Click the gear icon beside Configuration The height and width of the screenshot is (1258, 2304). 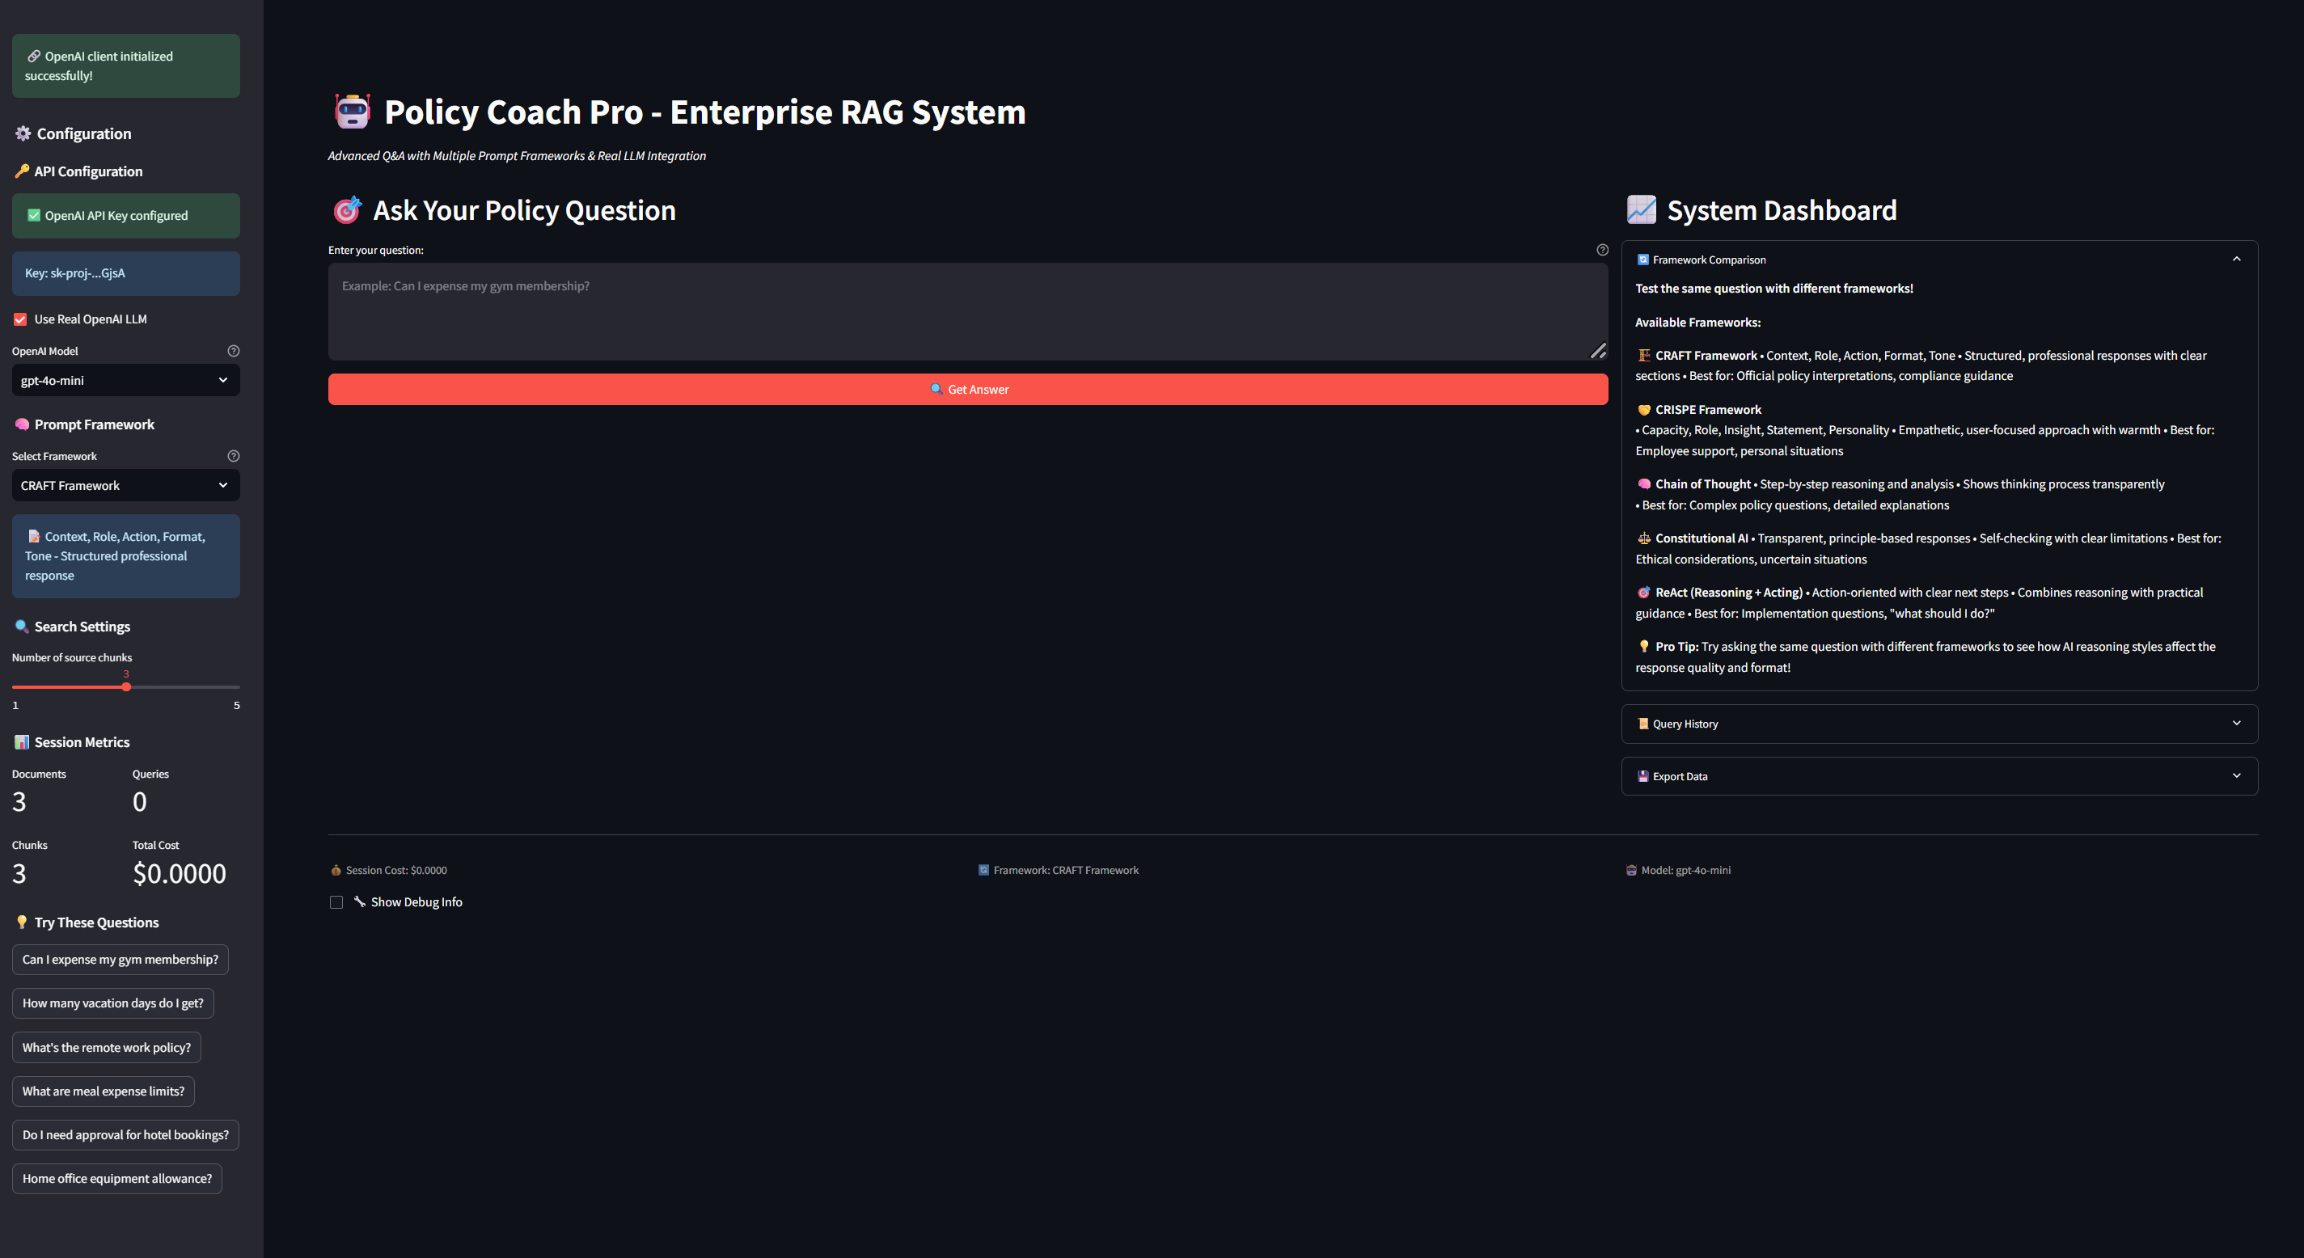point(23,133)
